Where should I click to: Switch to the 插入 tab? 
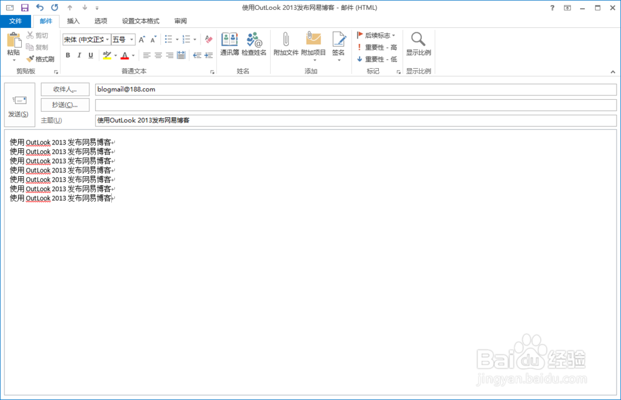point(73,21)
